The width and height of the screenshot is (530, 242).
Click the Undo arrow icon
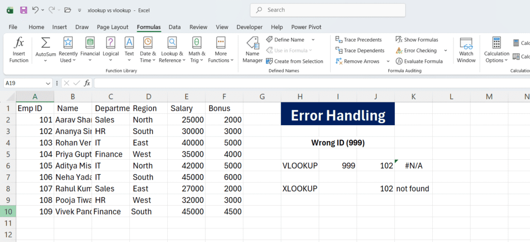[35, 10]
